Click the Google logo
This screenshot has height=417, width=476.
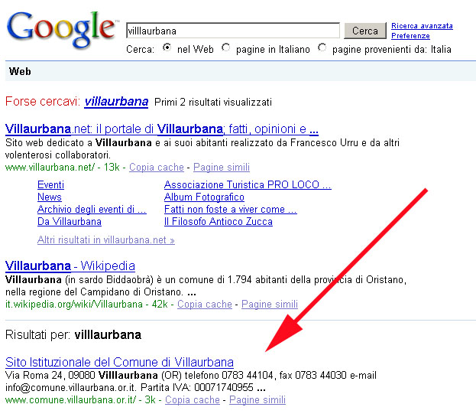tap(62, 30)
